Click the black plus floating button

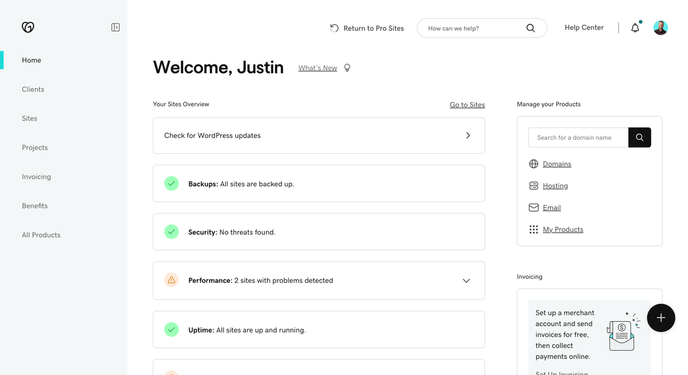[x=660, y=318]
